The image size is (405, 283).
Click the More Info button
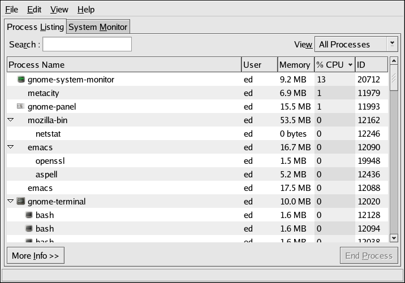point(35,255)
